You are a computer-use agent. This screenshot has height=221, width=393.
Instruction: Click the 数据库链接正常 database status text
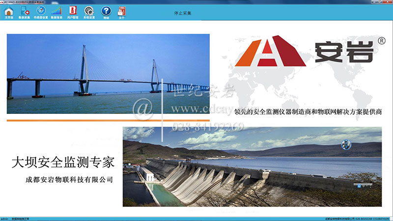(x=28, y=219)
